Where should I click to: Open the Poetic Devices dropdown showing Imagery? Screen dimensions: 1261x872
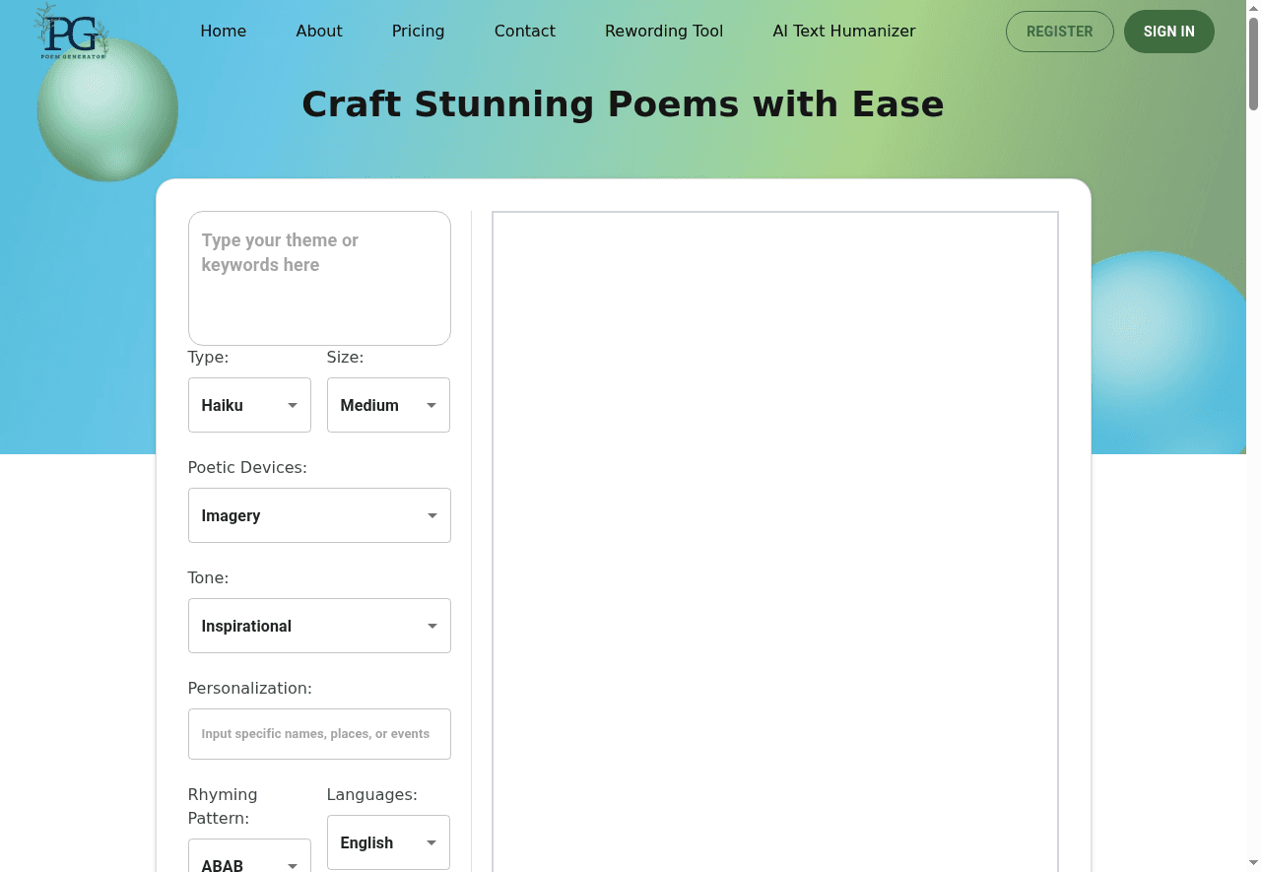319,515
